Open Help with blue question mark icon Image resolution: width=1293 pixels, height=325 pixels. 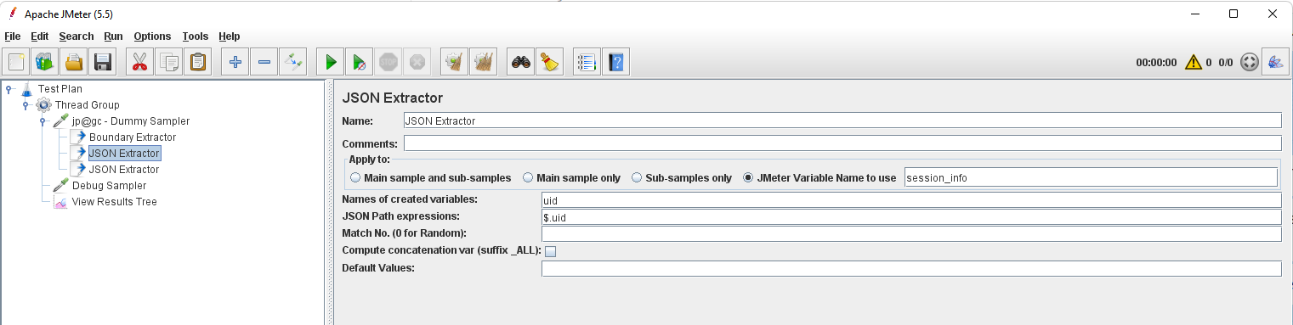[615, 62]
